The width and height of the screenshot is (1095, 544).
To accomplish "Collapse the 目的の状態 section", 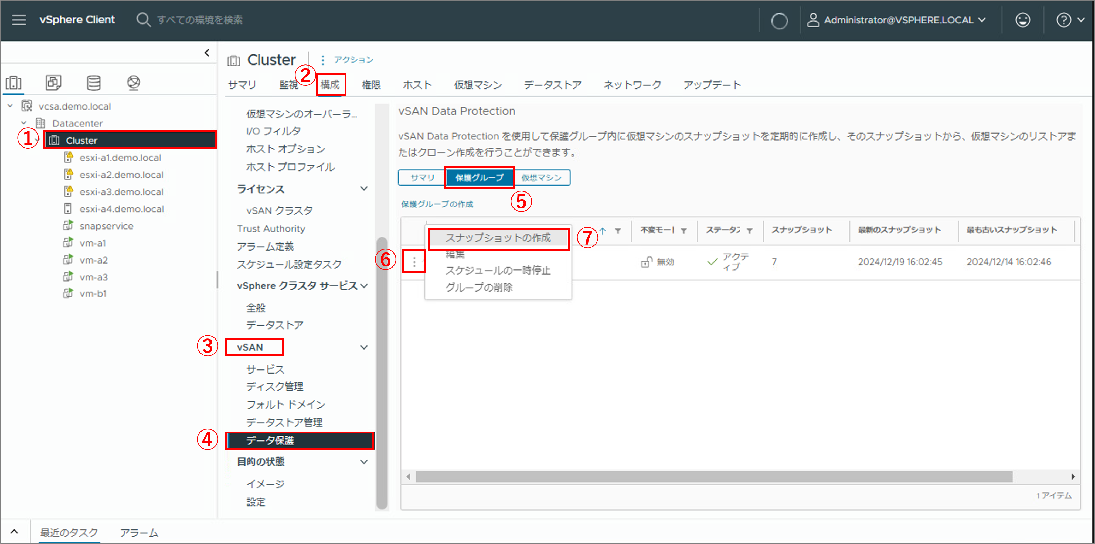I will click(364, 462).
